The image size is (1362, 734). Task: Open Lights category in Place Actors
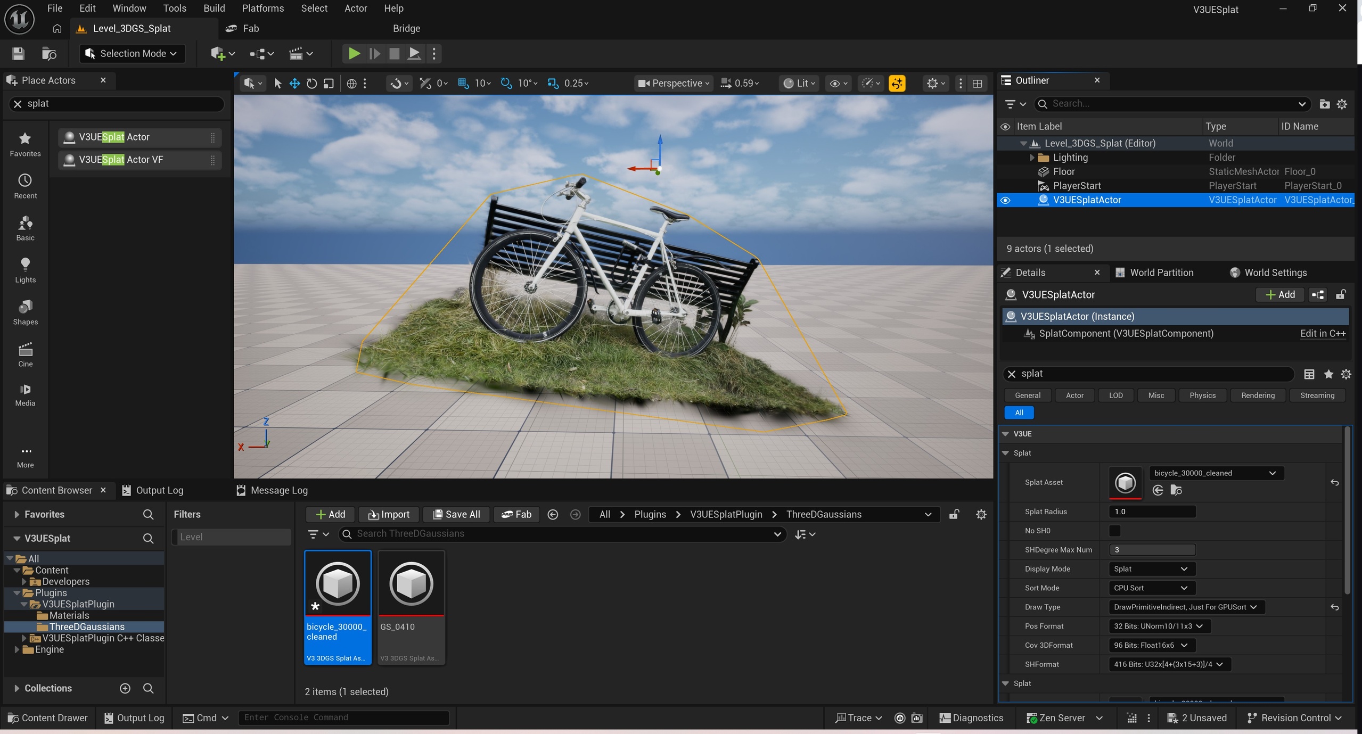[x=25, y=270]
